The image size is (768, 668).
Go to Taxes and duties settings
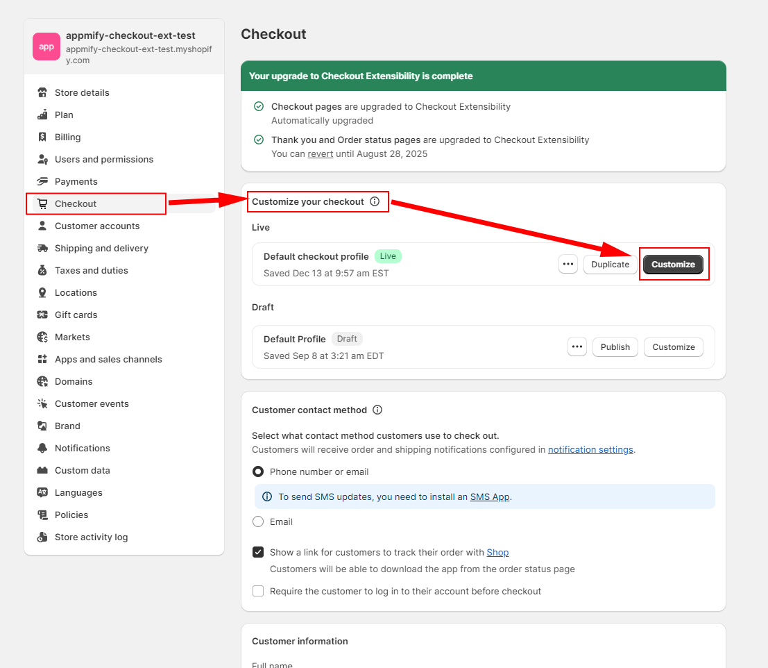(91, 270)
